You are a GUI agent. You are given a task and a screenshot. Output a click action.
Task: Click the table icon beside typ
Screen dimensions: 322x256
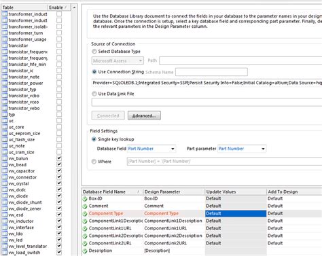tap(5, 114)
